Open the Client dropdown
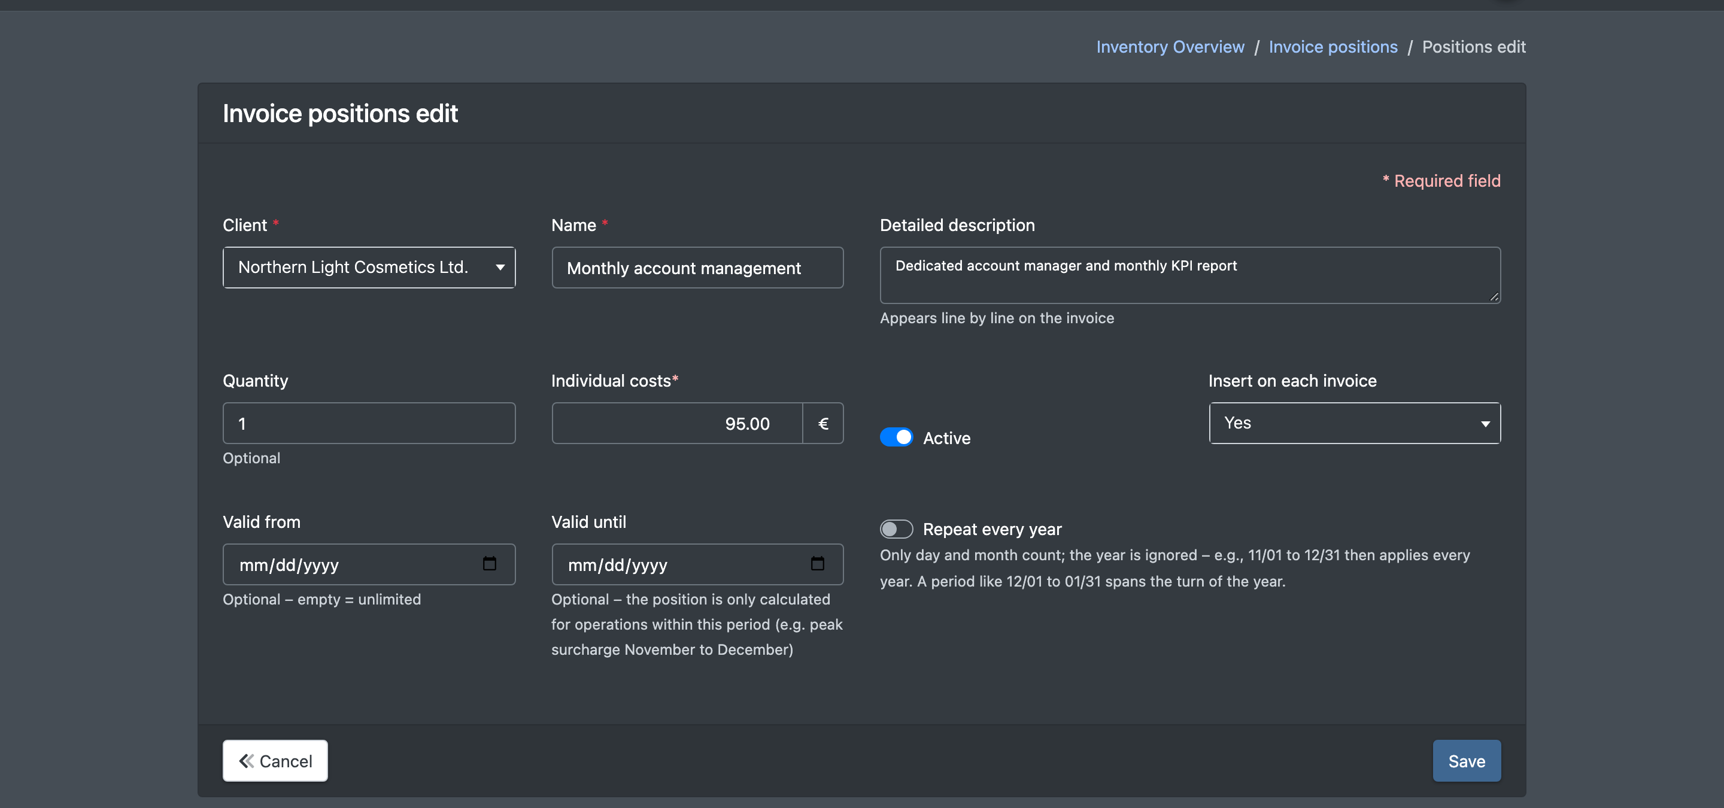This screenshot has height=808, width=1724. click(x=369, y=268)
